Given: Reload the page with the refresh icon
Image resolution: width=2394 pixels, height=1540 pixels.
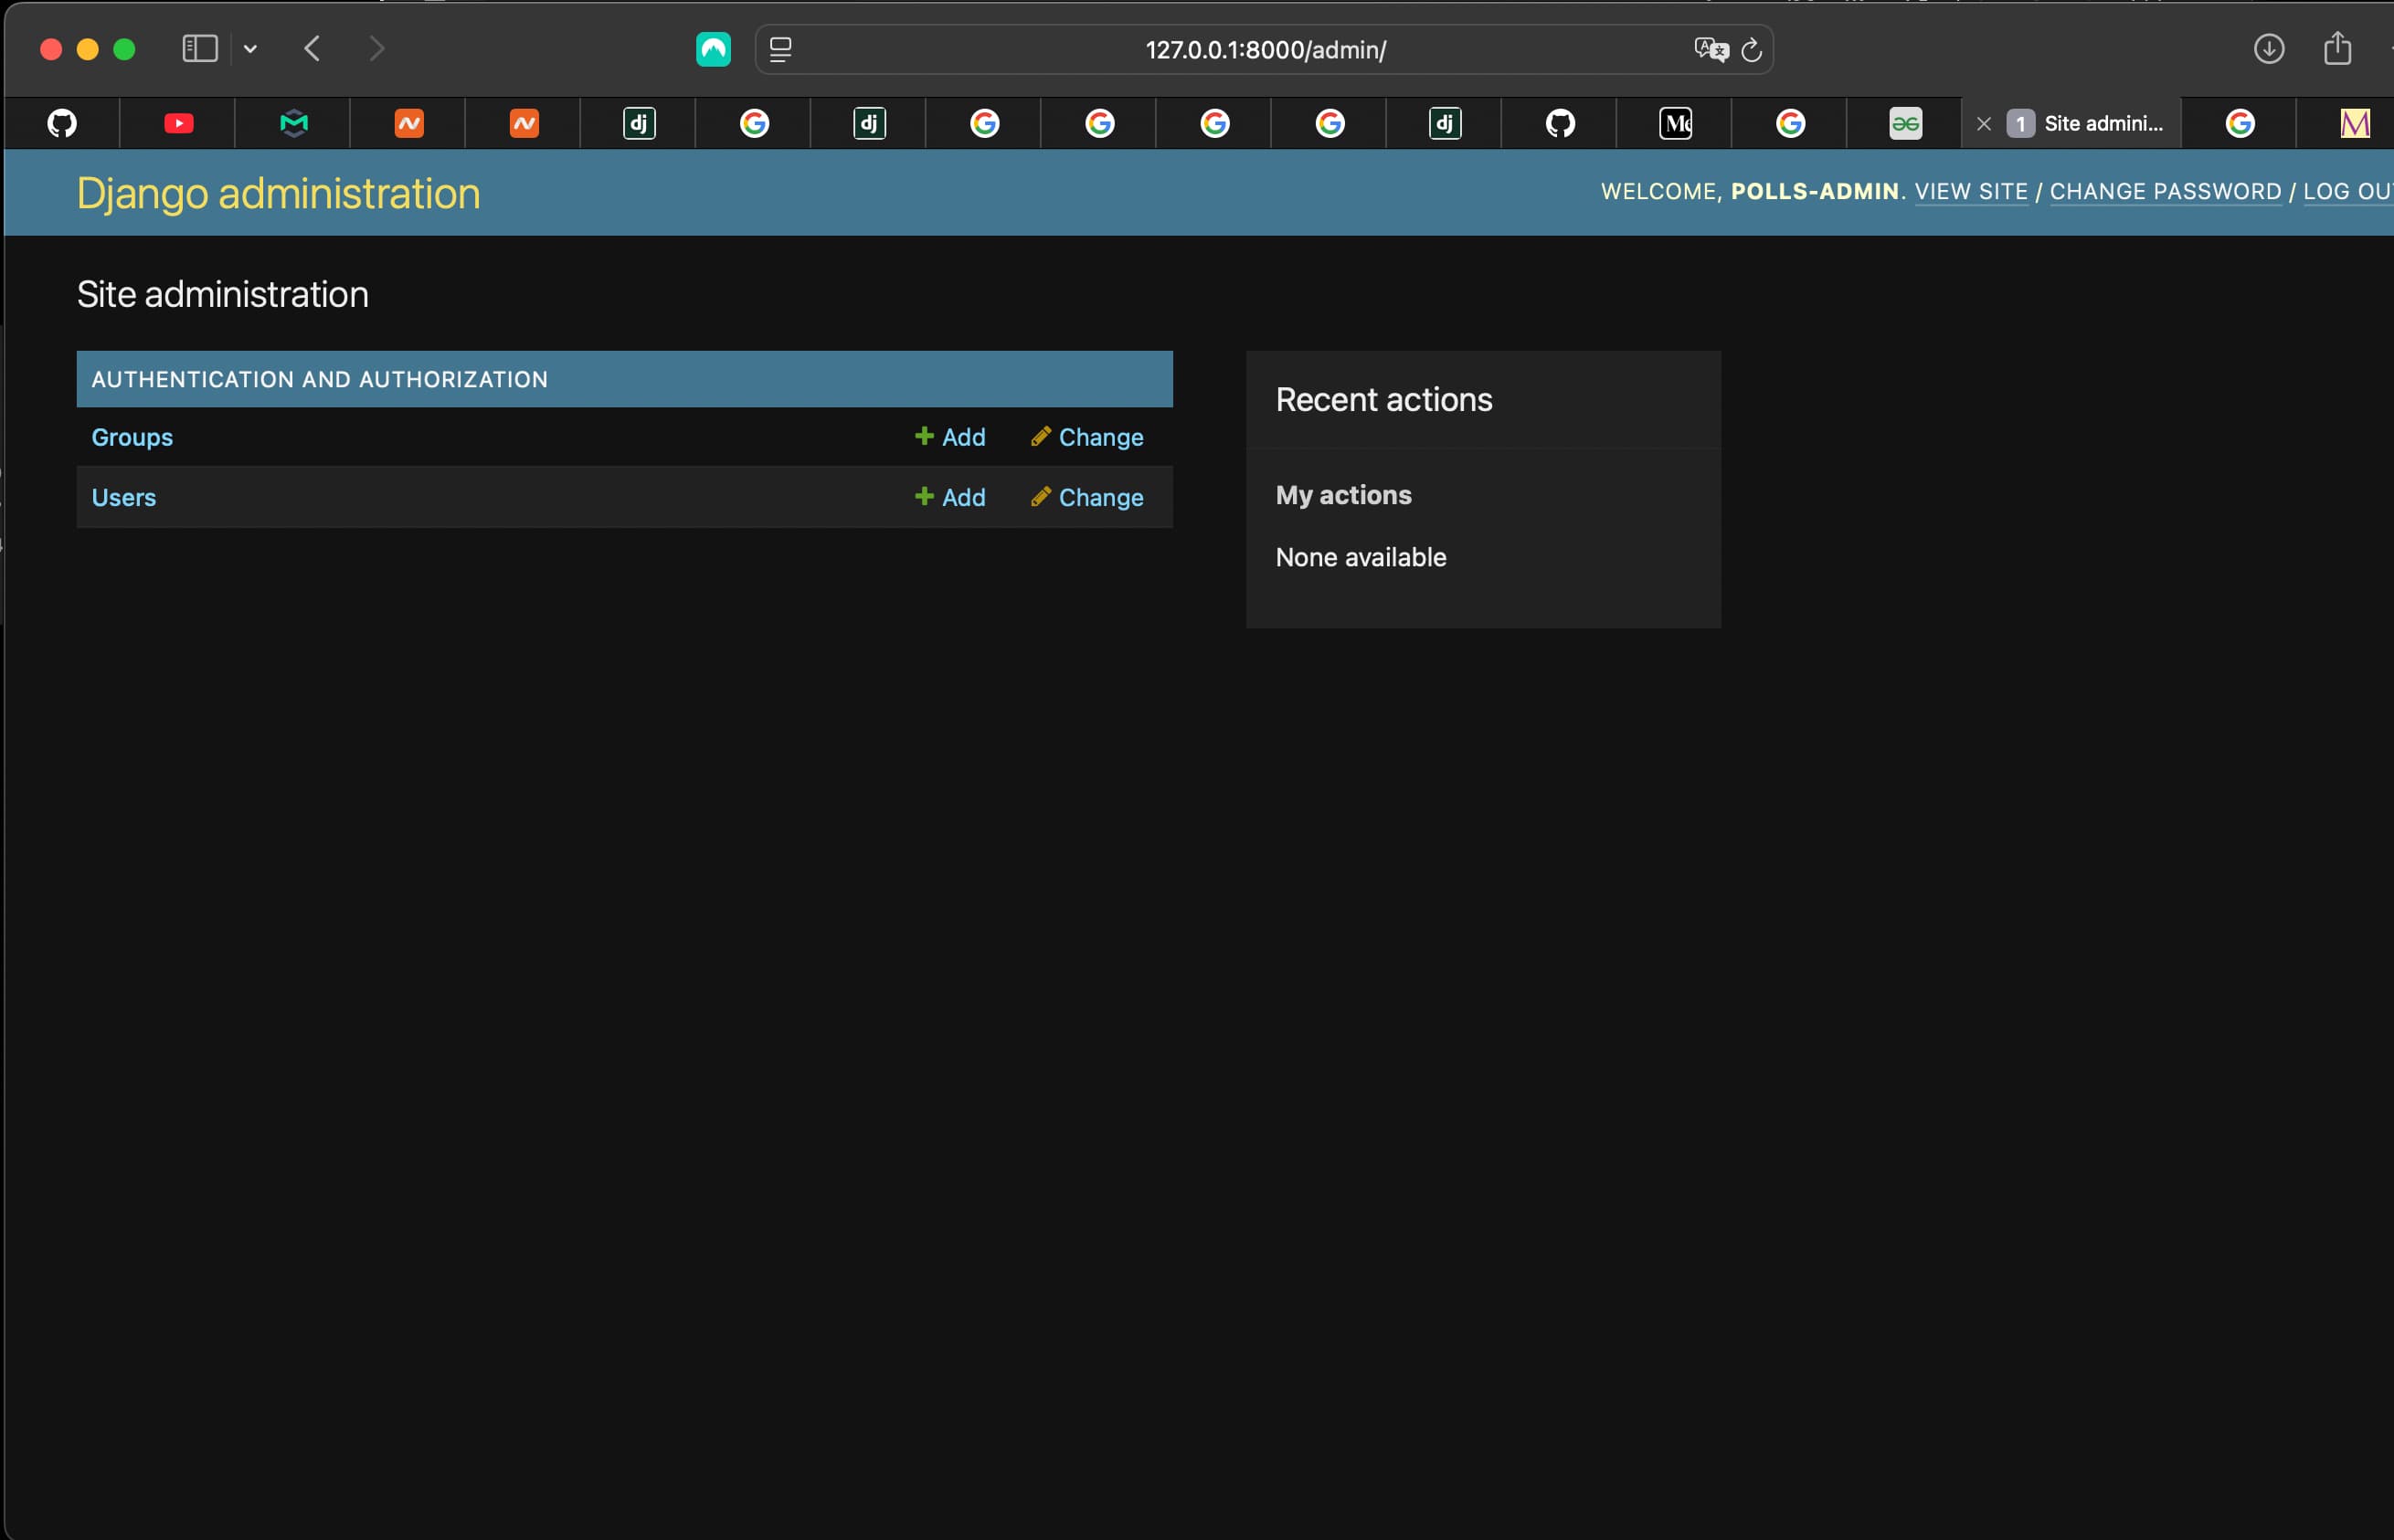Looking at the screenshot, I should tap(1751, 49).
